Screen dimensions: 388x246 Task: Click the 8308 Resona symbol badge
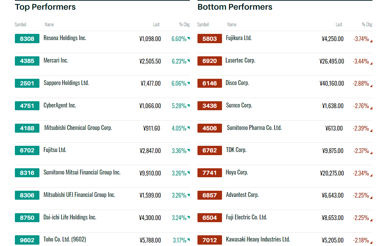tap(27, 39)
